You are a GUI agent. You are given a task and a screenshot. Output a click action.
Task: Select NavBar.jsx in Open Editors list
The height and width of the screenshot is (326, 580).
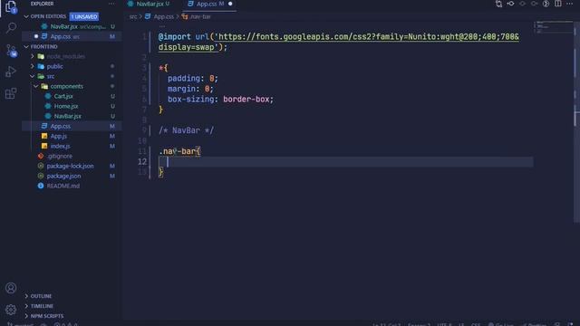pyautogui.click(x=71, y=26)
